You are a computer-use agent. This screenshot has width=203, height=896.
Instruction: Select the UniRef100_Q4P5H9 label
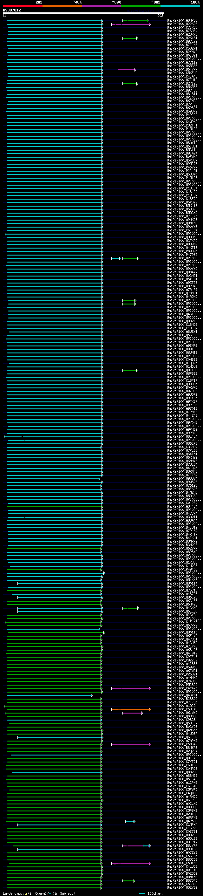point(182,821)
